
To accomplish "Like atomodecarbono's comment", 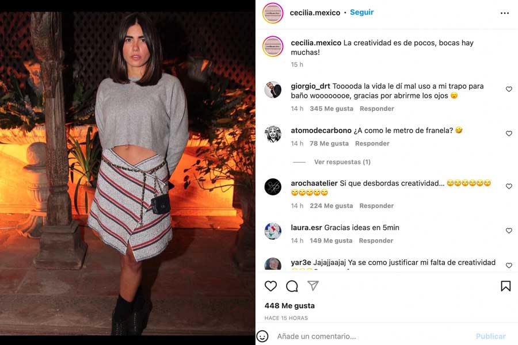I will click(509, 133).
